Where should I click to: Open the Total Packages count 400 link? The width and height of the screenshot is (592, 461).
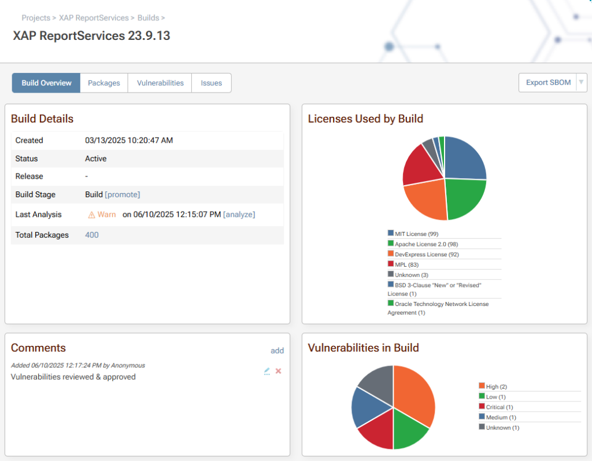click(92, 235)
